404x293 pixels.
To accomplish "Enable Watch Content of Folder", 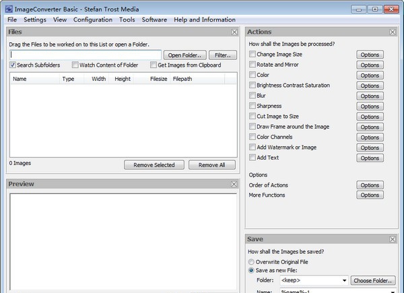I will 74,65.
